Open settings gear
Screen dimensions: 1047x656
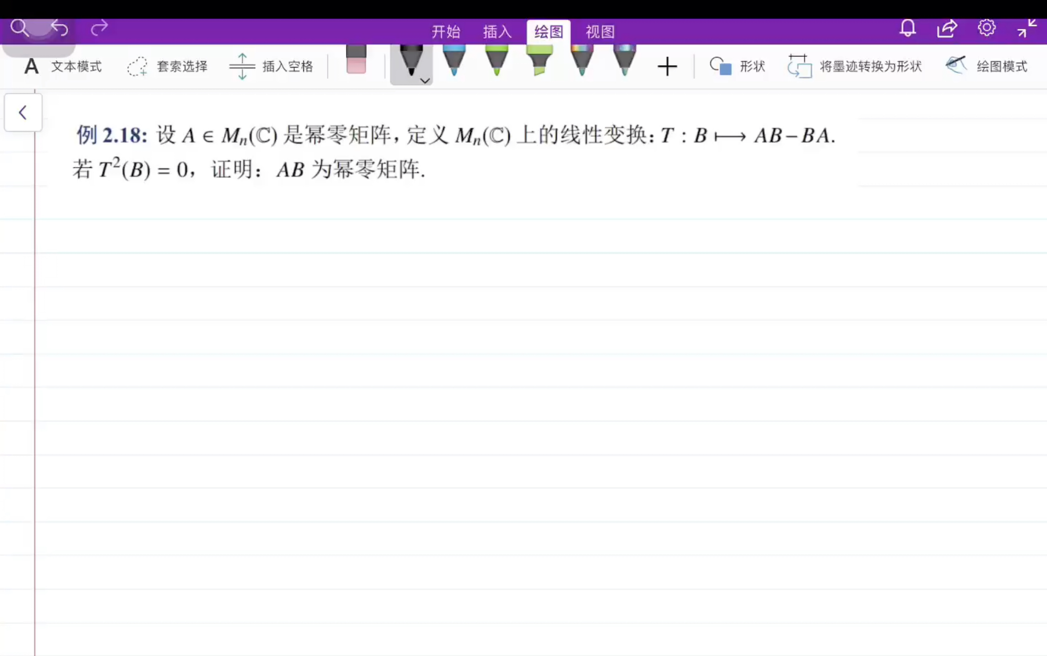[x=987, y=28]
